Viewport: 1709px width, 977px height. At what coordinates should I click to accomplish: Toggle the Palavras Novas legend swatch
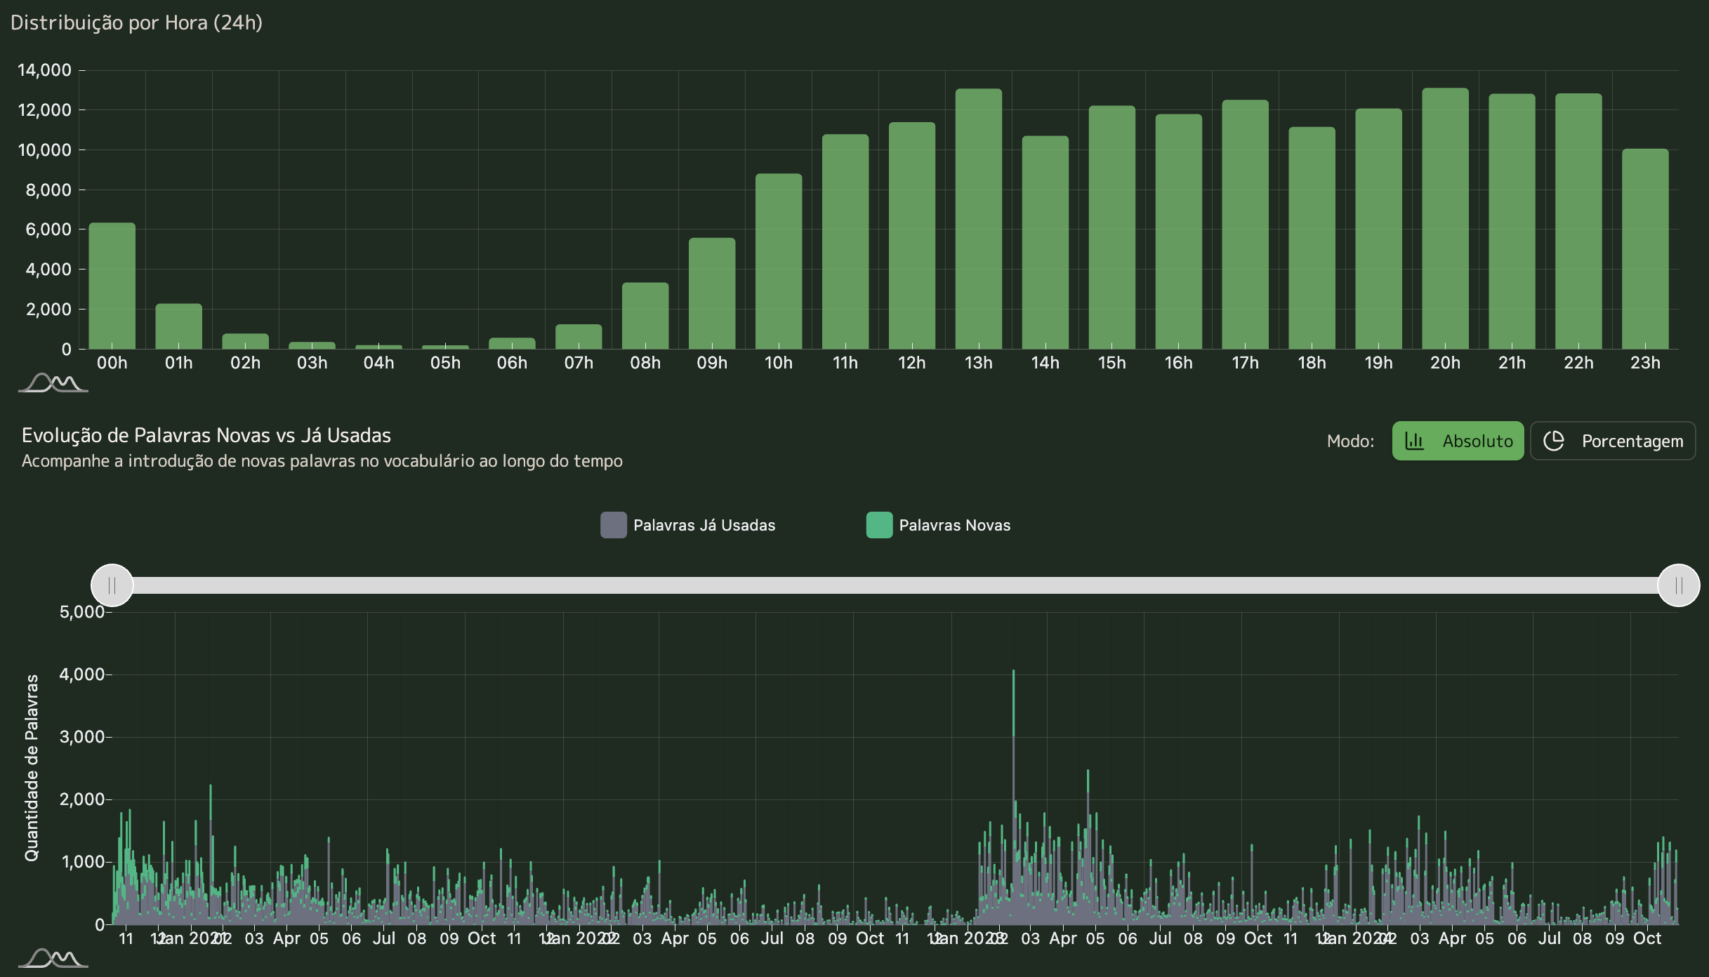879,525
